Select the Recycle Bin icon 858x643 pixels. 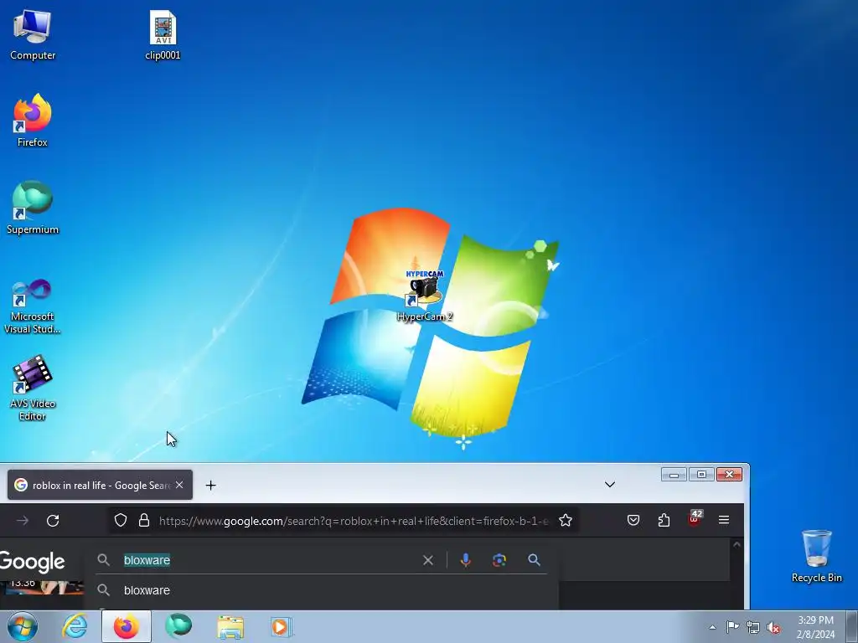(816, 556)
